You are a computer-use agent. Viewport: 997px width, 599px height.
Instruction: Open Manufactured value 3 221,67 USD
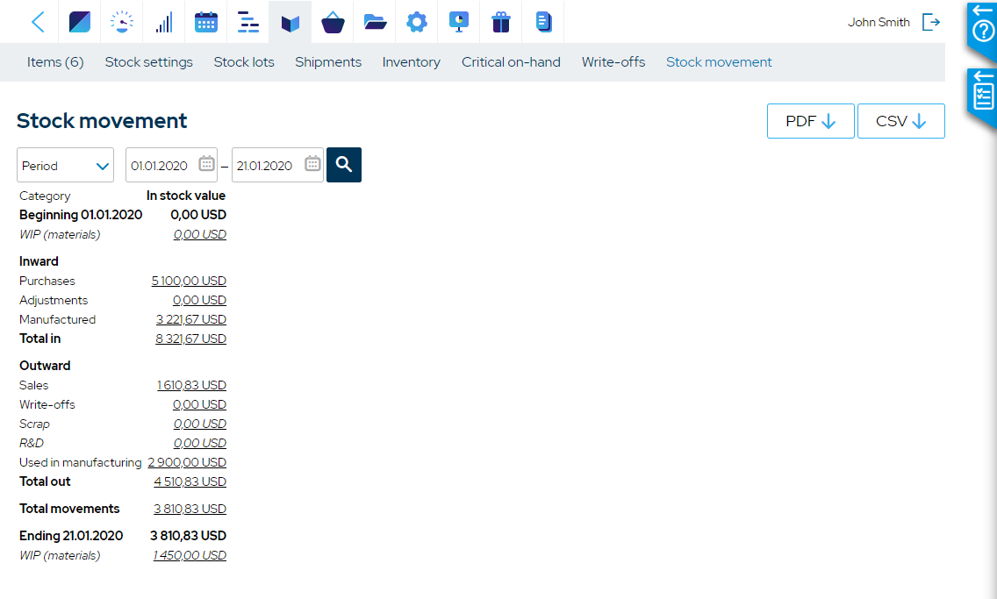(x=191, y=319)
